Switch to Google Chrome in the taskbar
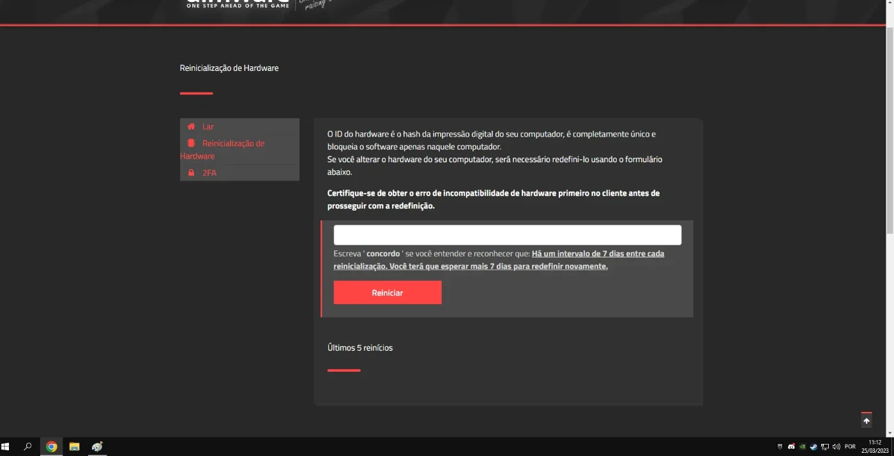Image resolution: width=894 pixels, height=456 pixels. (52, 447)
